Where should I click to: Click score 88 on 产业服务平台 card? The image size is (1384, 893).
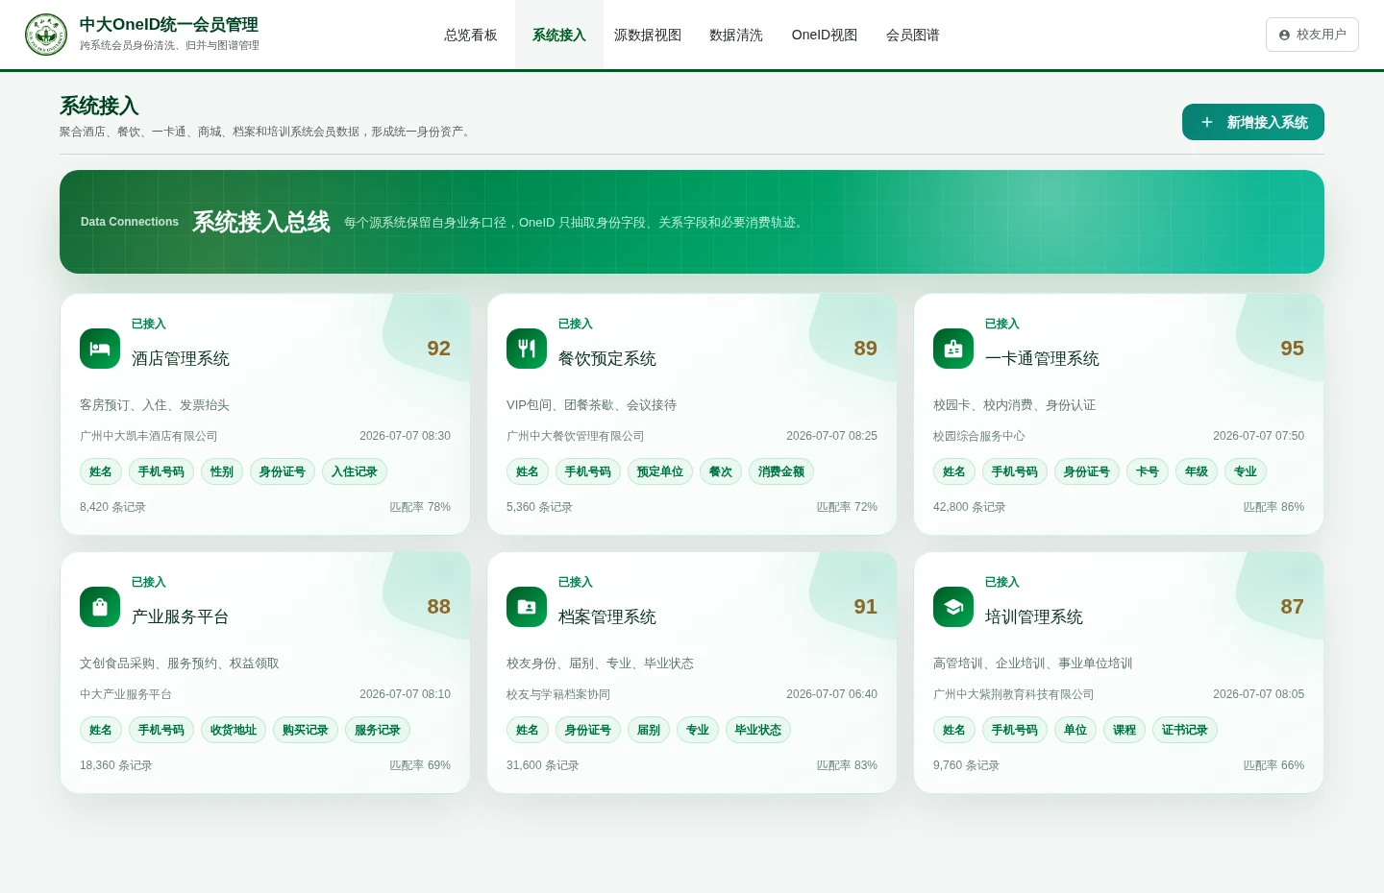click(x=439, y=607)
